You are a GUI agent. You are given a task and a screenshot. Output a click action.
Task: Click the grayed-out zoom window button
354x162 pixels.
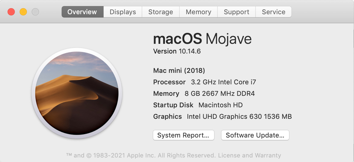click(35, 12)
